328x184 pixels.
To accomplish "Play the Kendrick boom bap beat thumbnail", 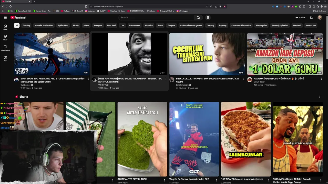I will click(129, 54).
